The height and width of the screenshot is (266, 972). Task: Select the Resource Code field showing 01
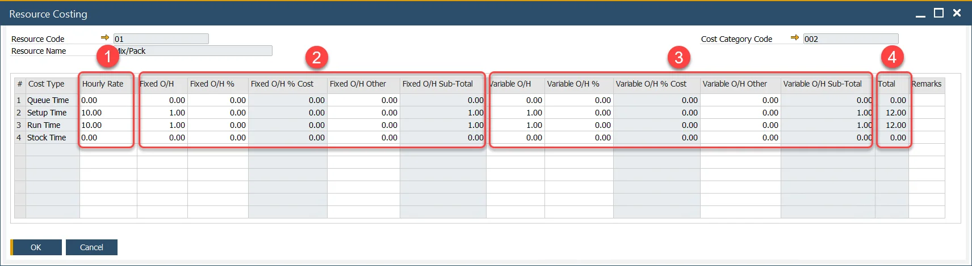click(x=161, y=38)
